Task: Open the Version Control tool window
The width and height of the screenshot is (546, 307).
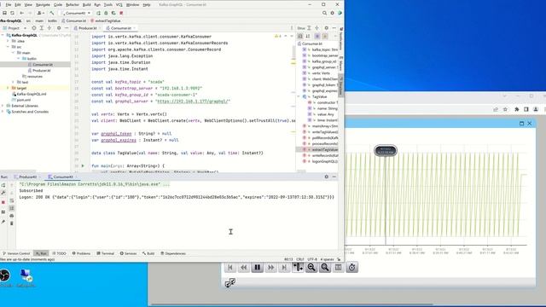Action: (17, 253)
